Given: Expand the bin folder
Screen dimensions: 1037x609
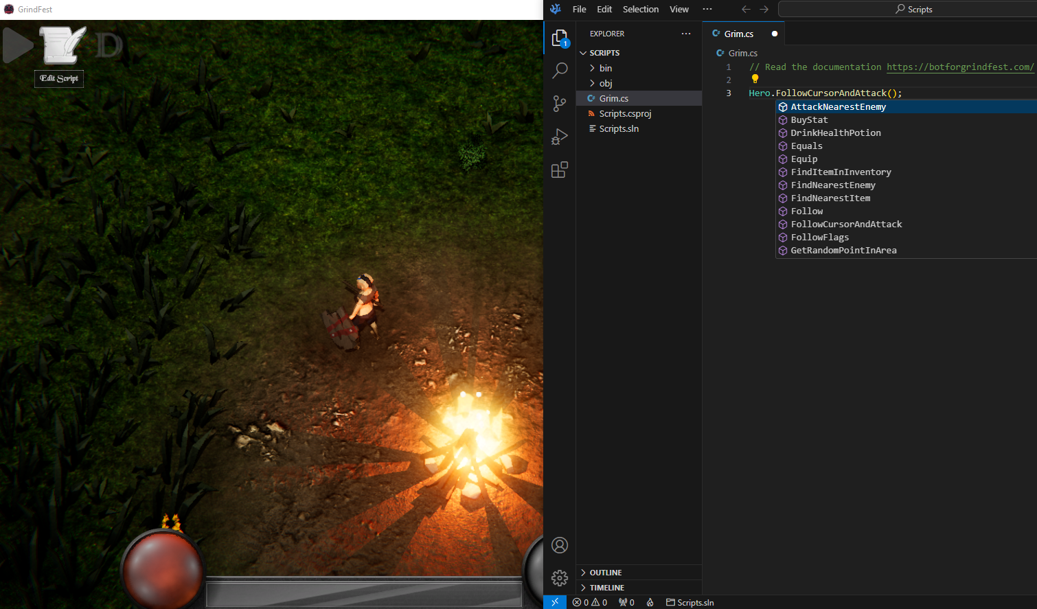Looking at the screenshot, I should pos(639,68).
